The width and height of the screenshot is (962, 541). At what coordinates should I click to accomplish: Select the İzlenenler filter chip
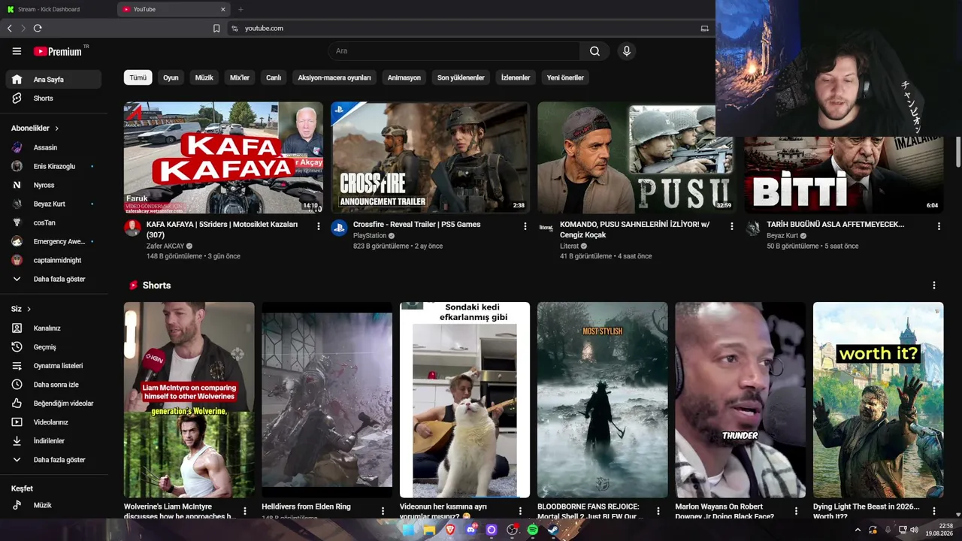point(516,77)
